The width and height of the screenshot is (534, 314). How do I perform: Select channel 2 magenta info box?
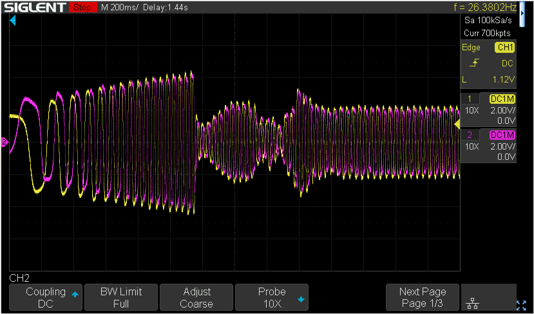(488, 146)
